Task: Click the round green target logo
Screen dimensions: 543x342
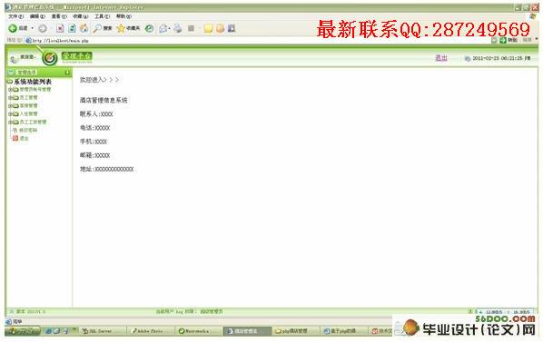Action: coord(50,58)
